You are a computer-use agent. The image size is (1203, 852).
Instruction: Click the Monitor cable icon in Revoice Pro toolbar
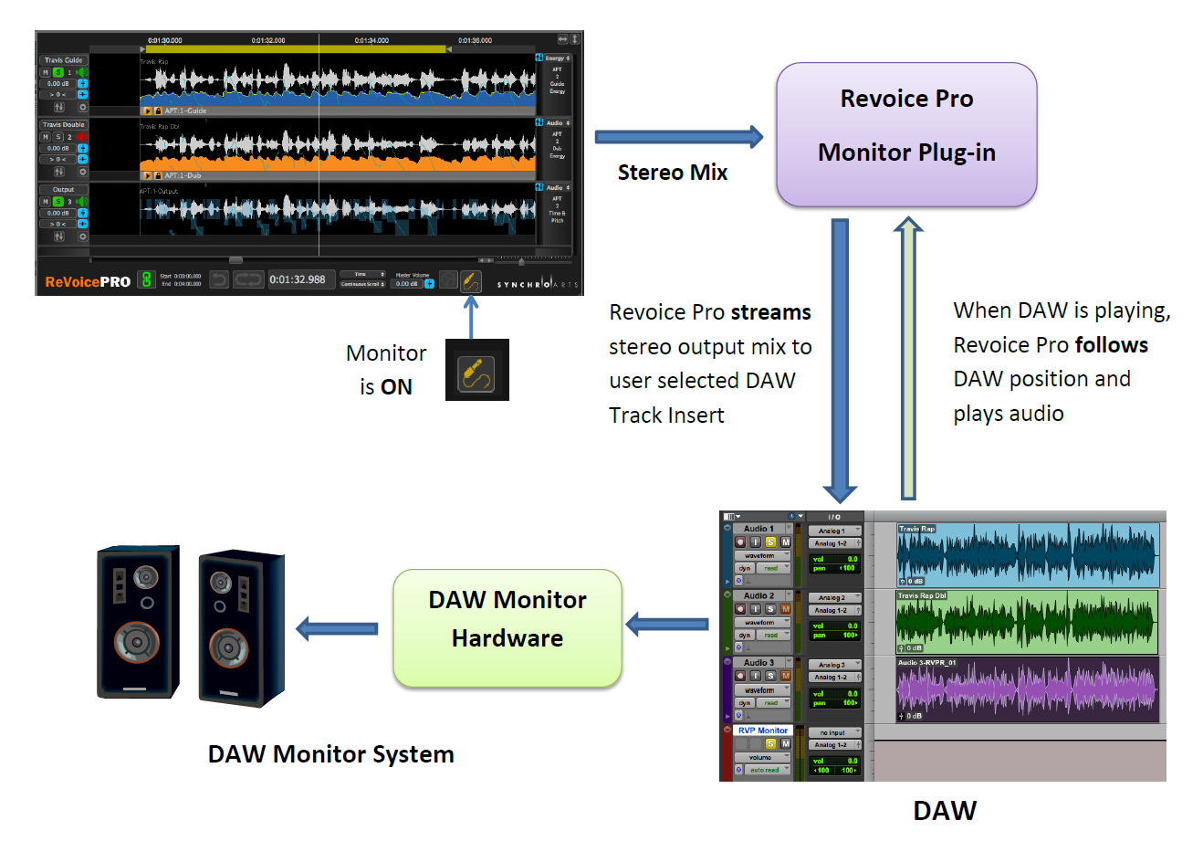(470, 281)
